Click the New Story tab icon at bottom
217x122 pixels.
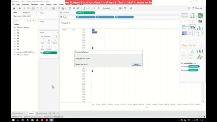pos(59,114)
